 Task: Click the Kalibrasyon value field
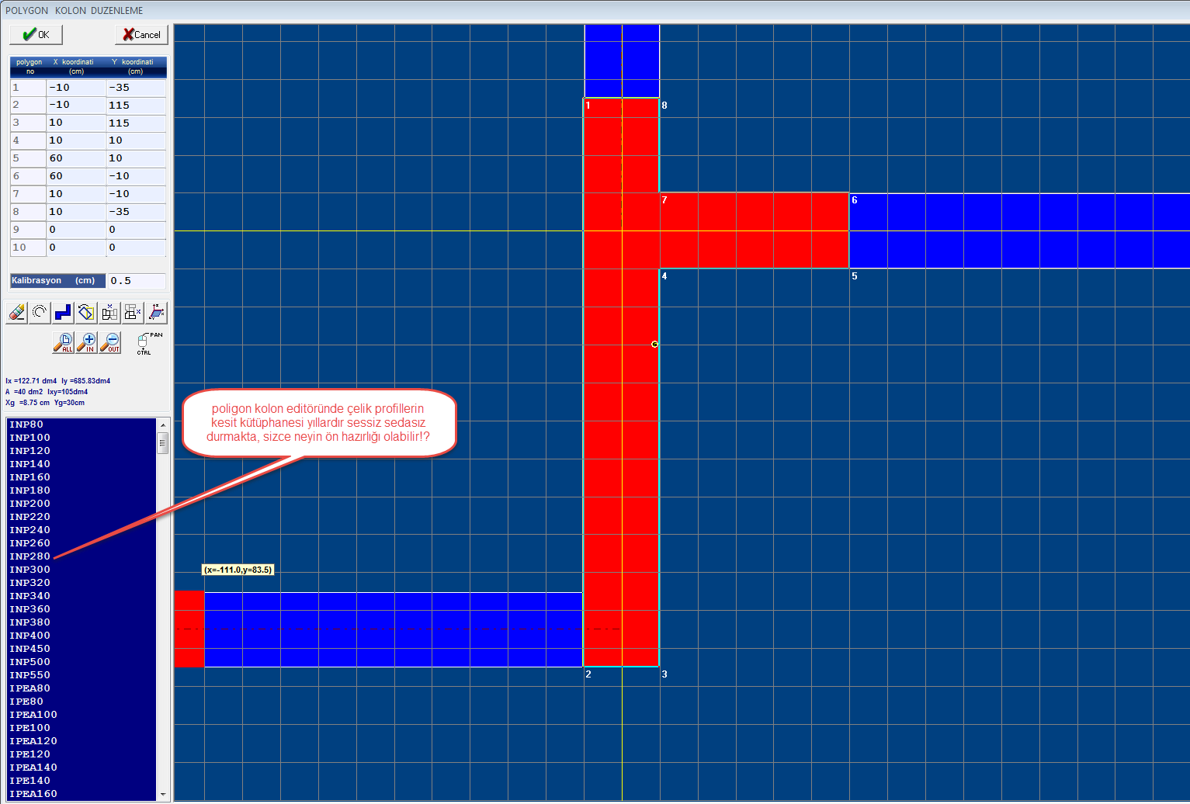[x=136, y=281]
